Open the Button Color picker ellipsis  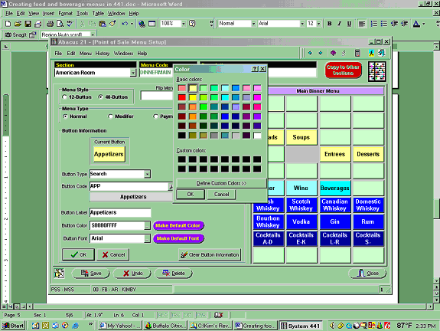pos(148,225)
